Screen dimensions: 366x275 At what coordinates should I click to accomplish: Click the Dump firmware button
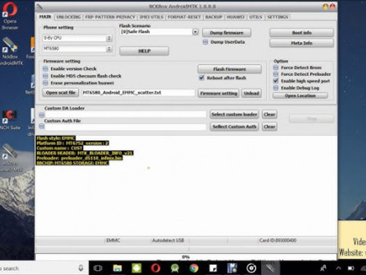click(x=226, y=33)
